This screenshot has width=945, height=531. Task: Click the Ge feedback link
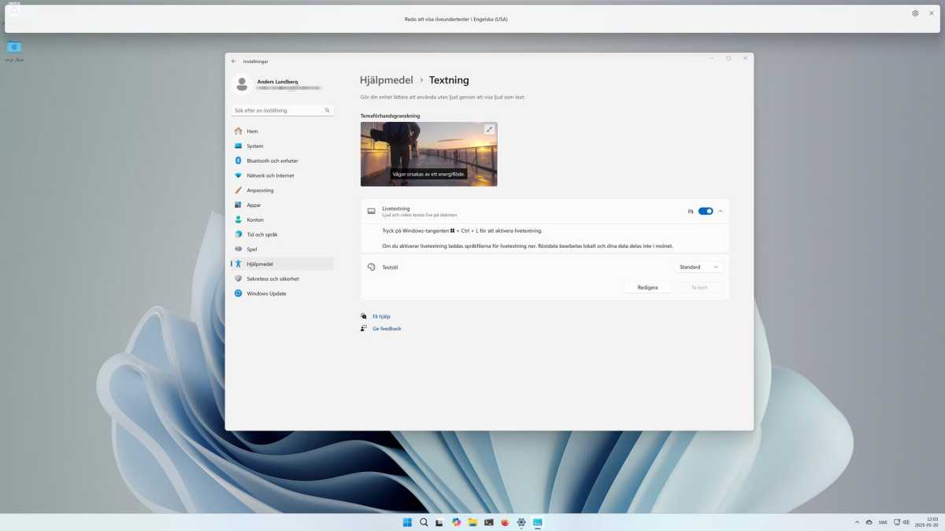coord(387,329)
